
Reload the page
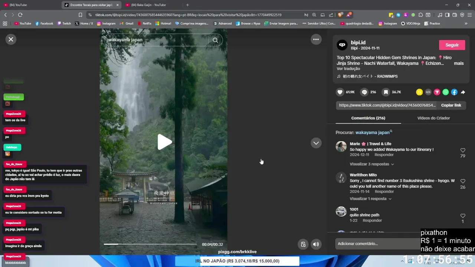coord(20,15)
